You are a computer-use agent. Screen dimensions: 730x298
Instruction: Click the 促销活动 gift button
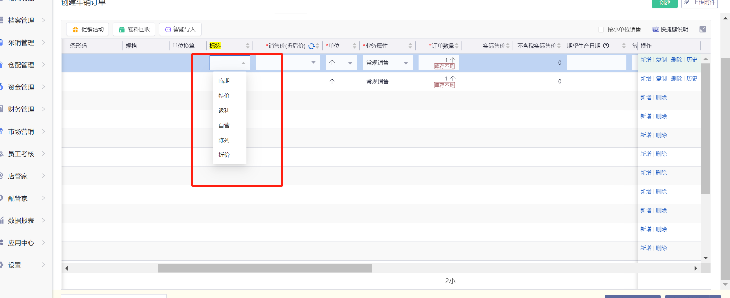pos(88,30)
